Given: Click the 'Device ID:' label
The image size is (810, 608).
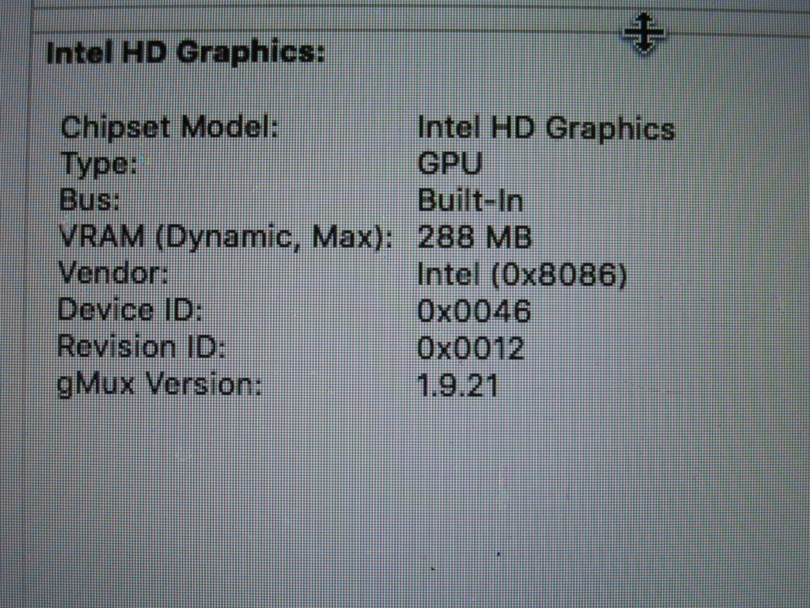Looking at the screenshot, I should tap(130, 310).
